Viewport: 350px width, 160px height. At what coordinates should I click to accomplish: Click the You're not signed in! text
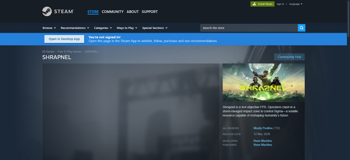pyautogui.click(x=105, y=37)
